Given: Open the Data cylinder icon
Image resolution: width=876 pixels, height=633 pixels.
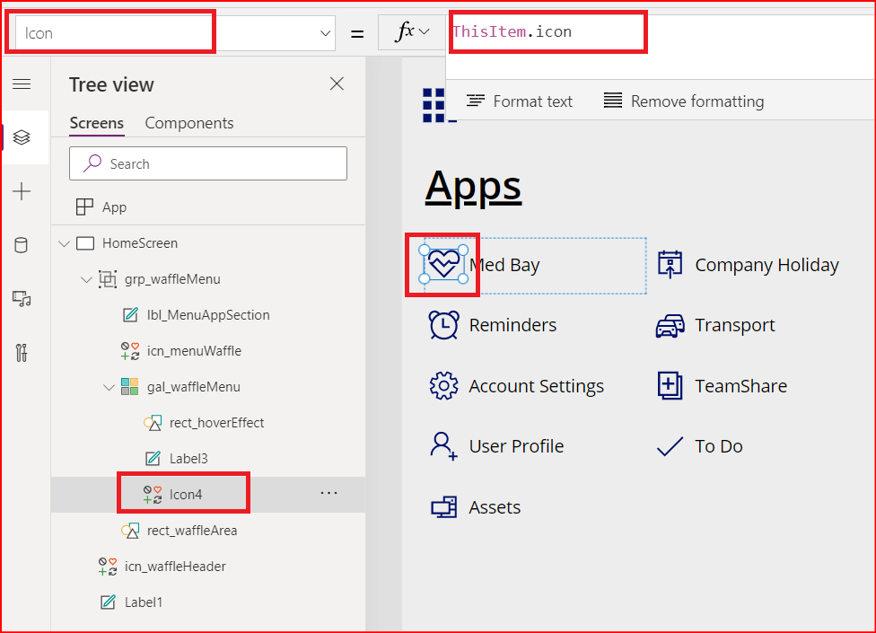Looking at the screenshot, I should [22, 245].
